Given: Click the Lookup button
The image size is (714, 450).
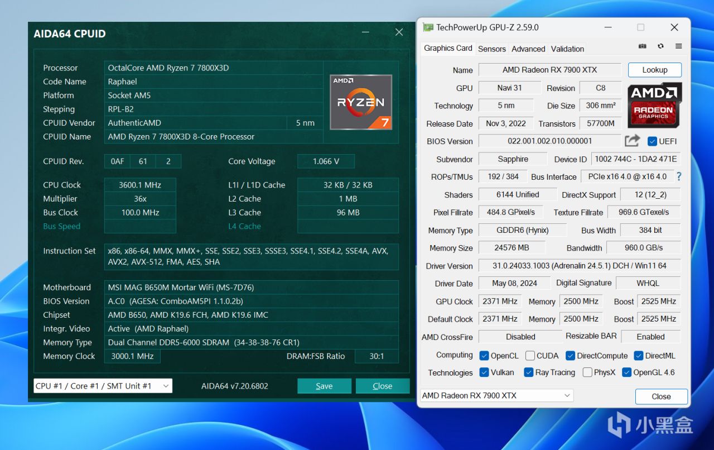Looking at the screenshot, I should click(x=654, y=70).
